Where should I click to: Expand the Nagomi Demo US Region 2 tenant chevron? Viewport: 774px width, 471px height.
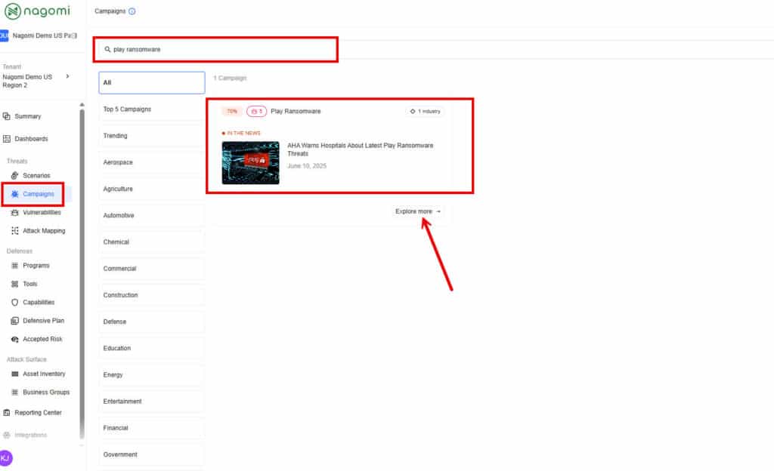pyautogui.click(x=67, y=76)
